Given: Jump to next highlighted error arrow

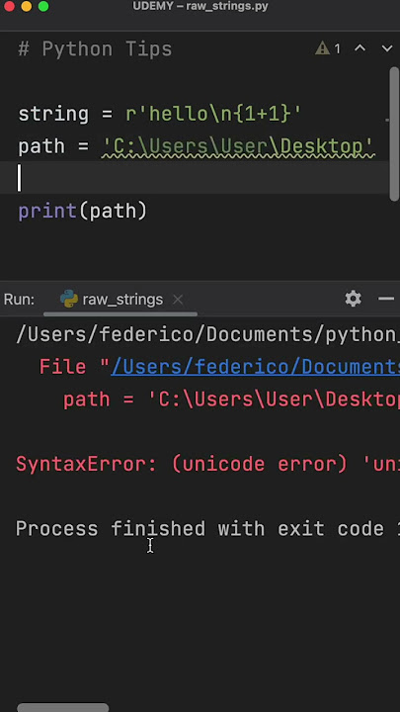Looking at the screenshot, I should point(387,48).
